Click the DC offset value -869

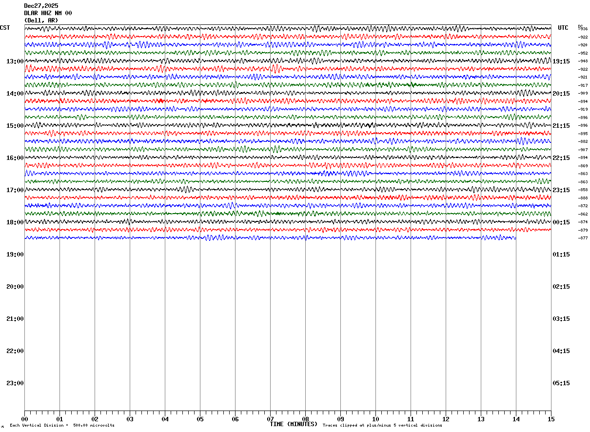583,166
